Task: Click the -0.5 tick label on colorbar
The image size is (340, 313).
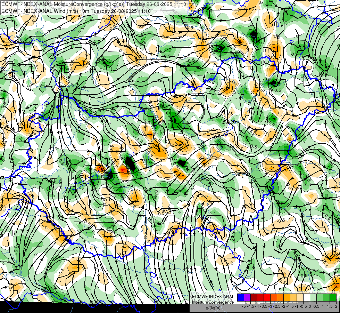Action: [x=303, y=306]
